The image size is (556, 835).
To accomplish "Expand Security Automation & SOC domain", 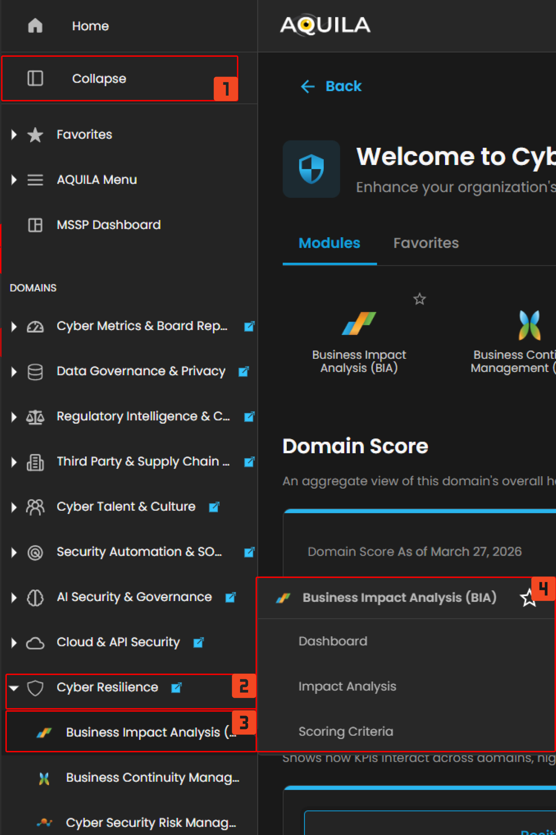I will [14, 552].
